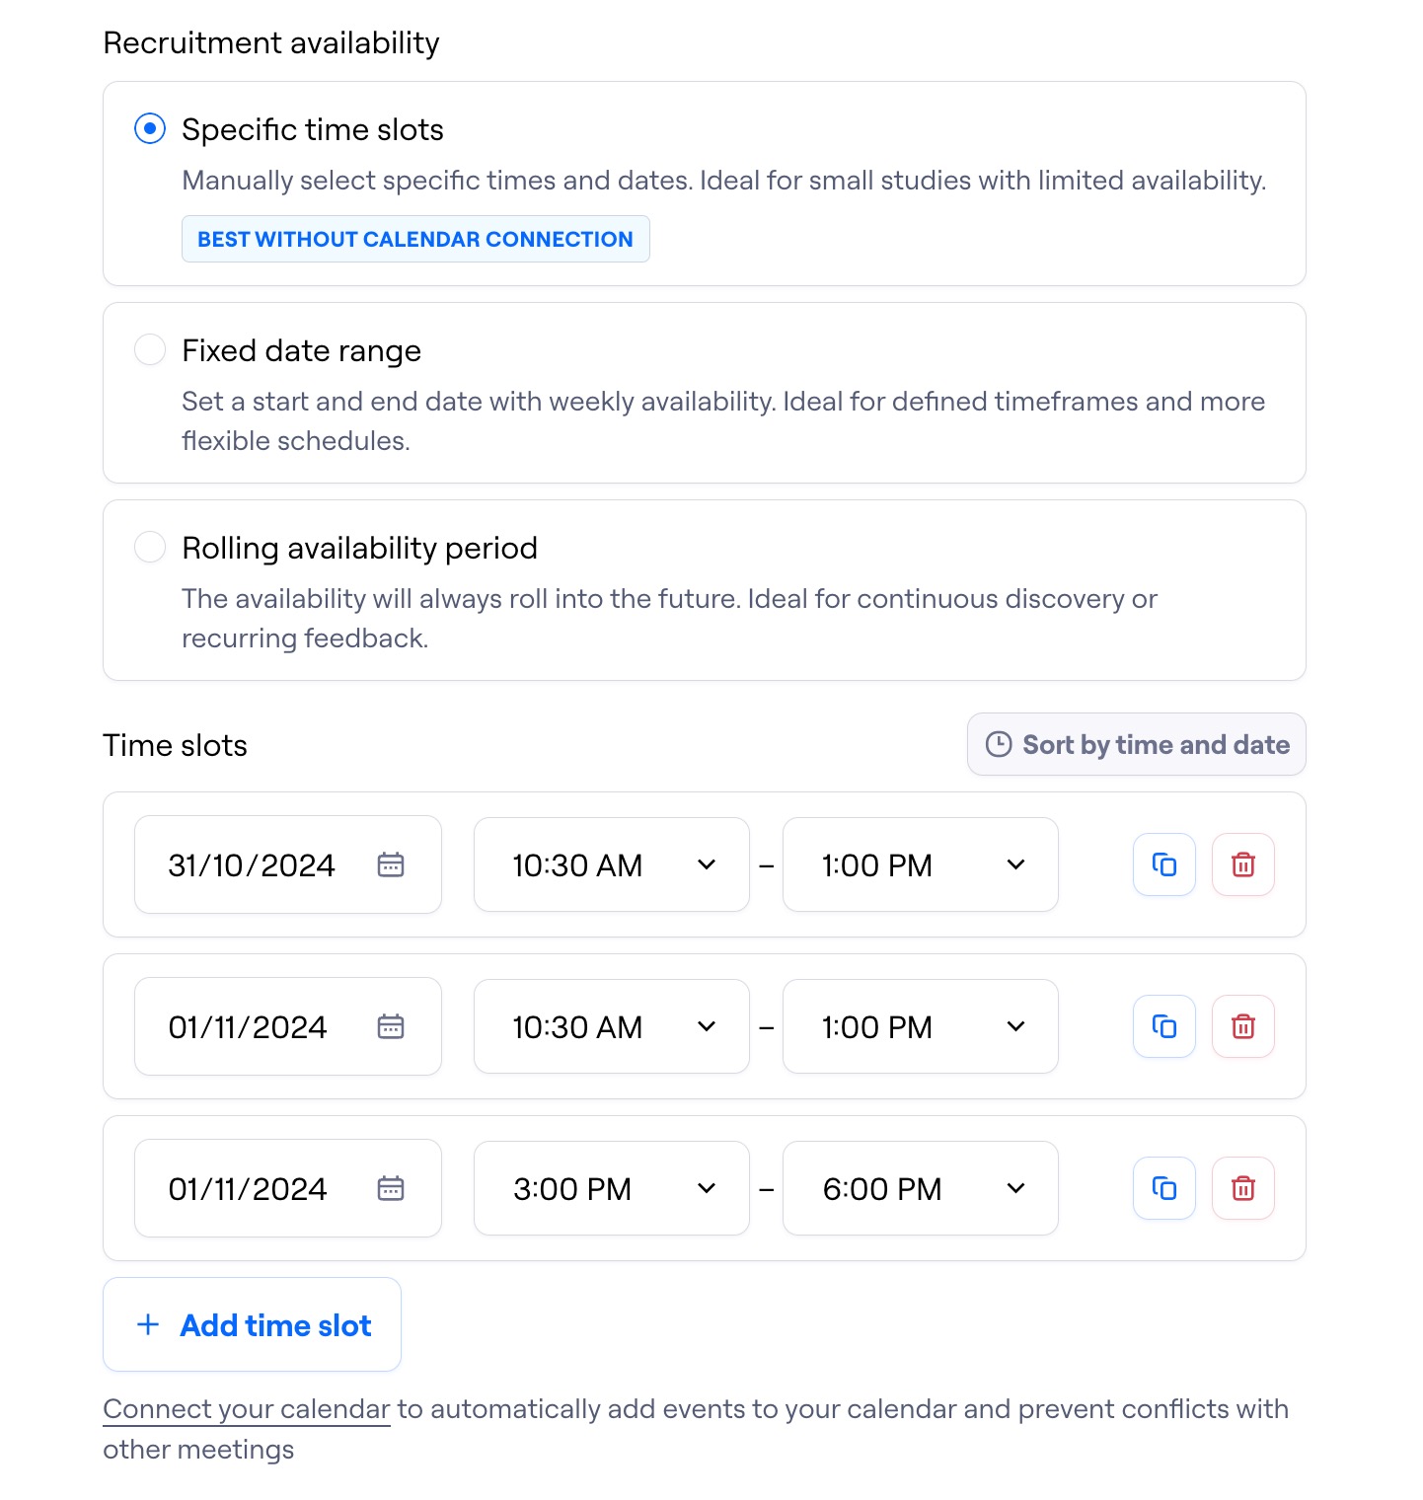Follow the Connect your calendar link

coord(247,1409)
